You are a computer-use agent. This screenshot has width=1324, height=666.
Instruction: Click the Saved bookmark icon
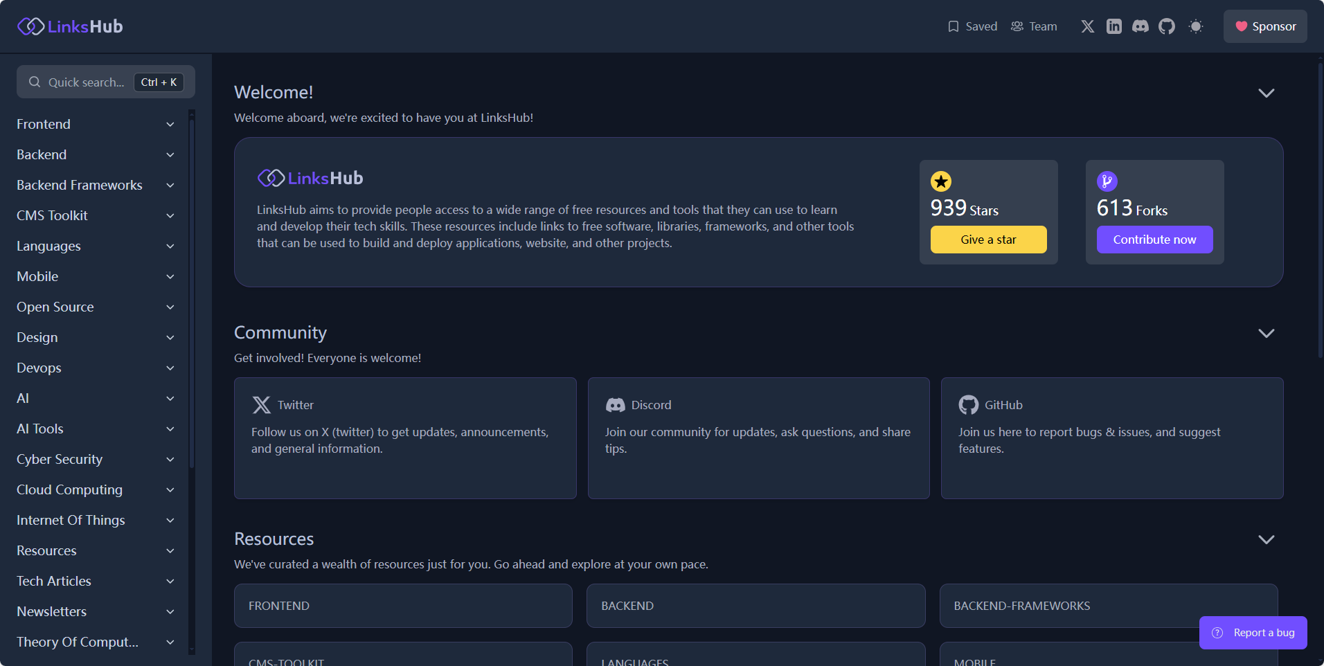[954, 26]
